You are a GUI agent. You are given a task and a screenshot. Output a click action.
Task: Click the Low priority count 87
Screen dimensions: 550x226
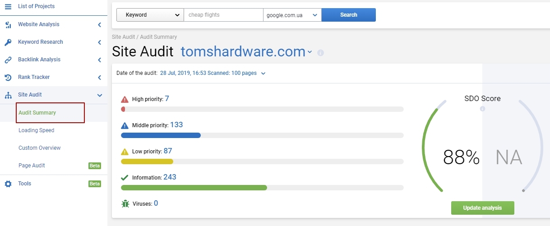pos(168,151)
